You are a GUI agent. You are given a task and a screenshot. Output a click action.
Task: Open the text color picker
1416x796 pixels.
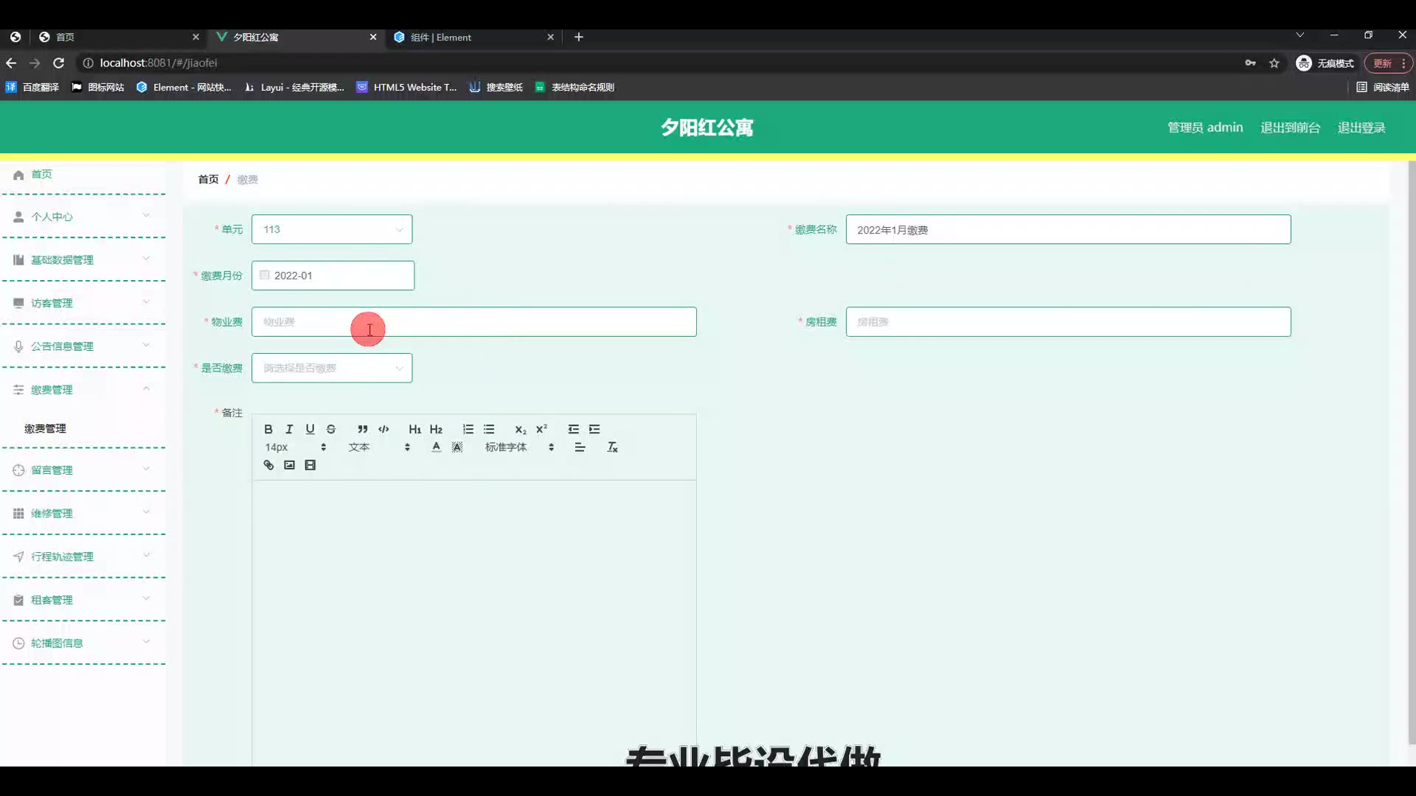click(x=436, y=447)
